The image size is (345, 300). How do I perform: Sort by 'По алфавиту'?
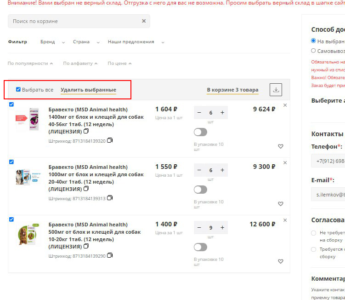tap(80, 63)
